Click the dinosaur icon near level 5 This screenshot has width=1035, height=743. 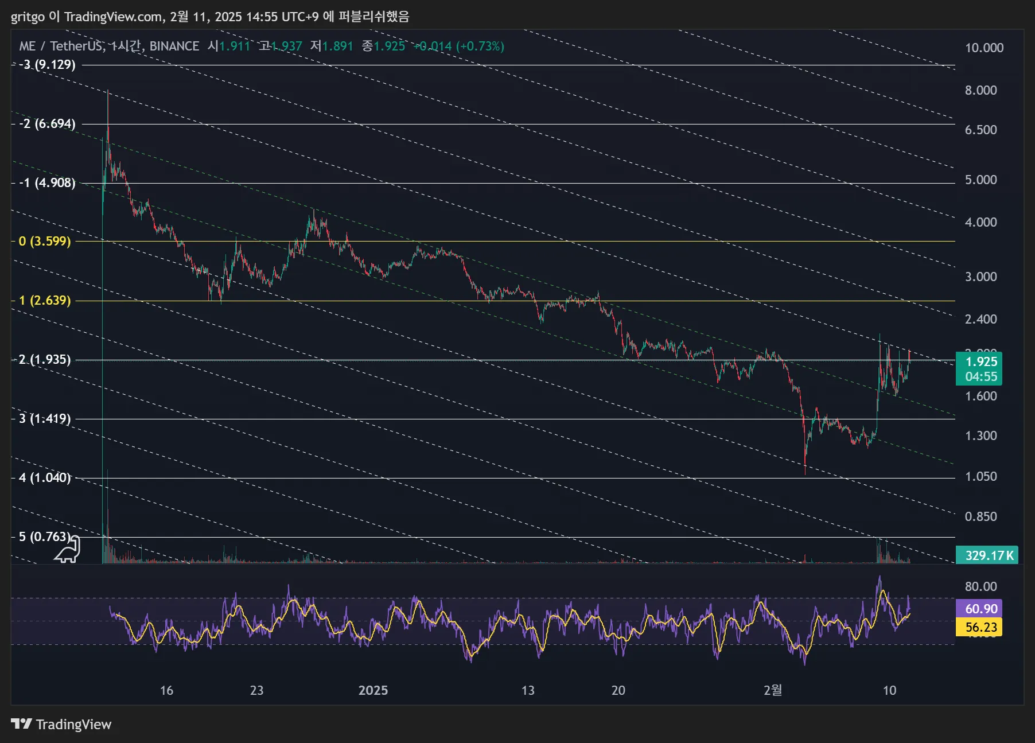tap(68, 550)
